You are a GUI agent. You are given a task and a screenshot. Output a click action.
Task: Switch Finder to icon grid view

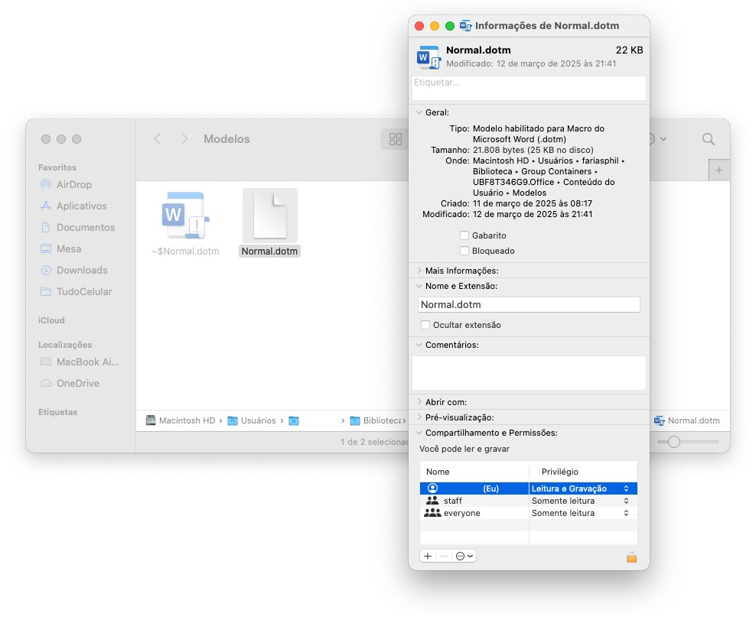396,139
